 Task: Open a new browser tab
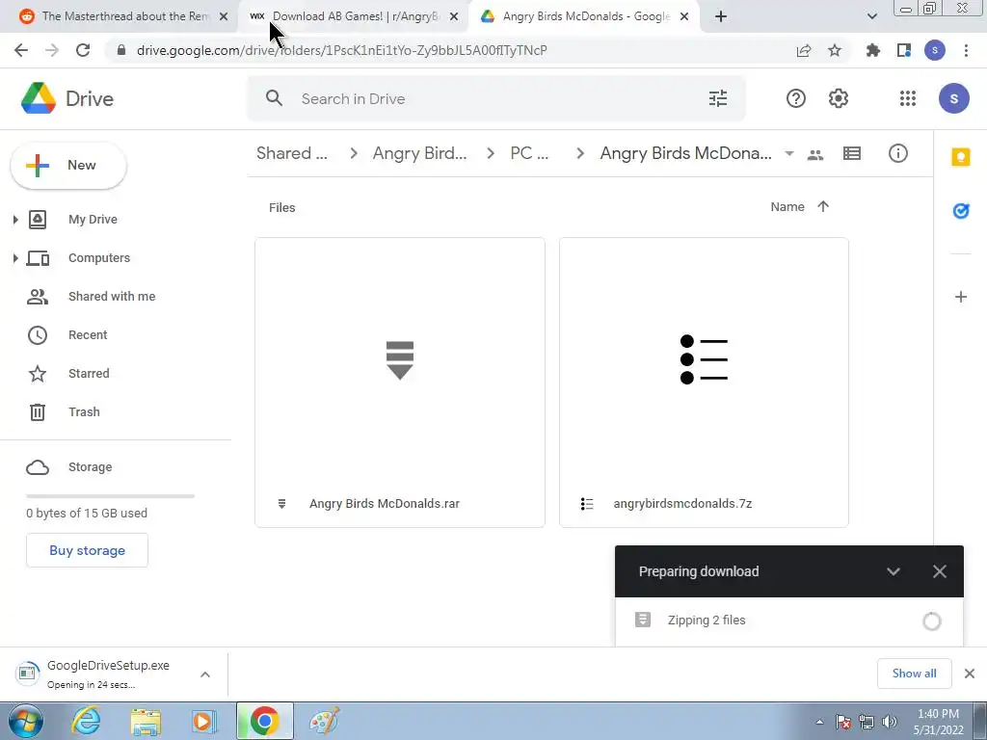(x=721, y=16)
